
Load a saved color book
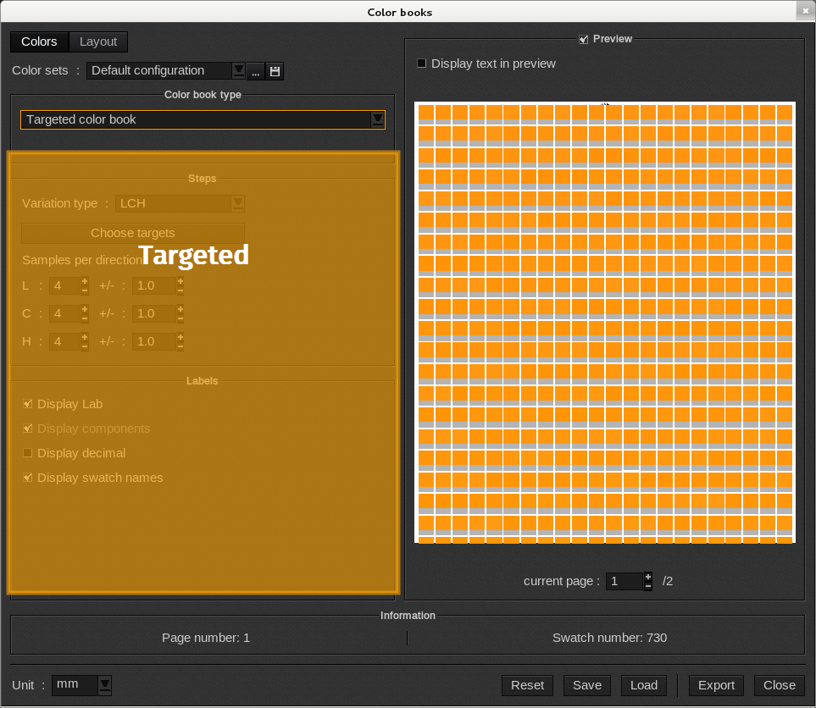click(643, 685)
